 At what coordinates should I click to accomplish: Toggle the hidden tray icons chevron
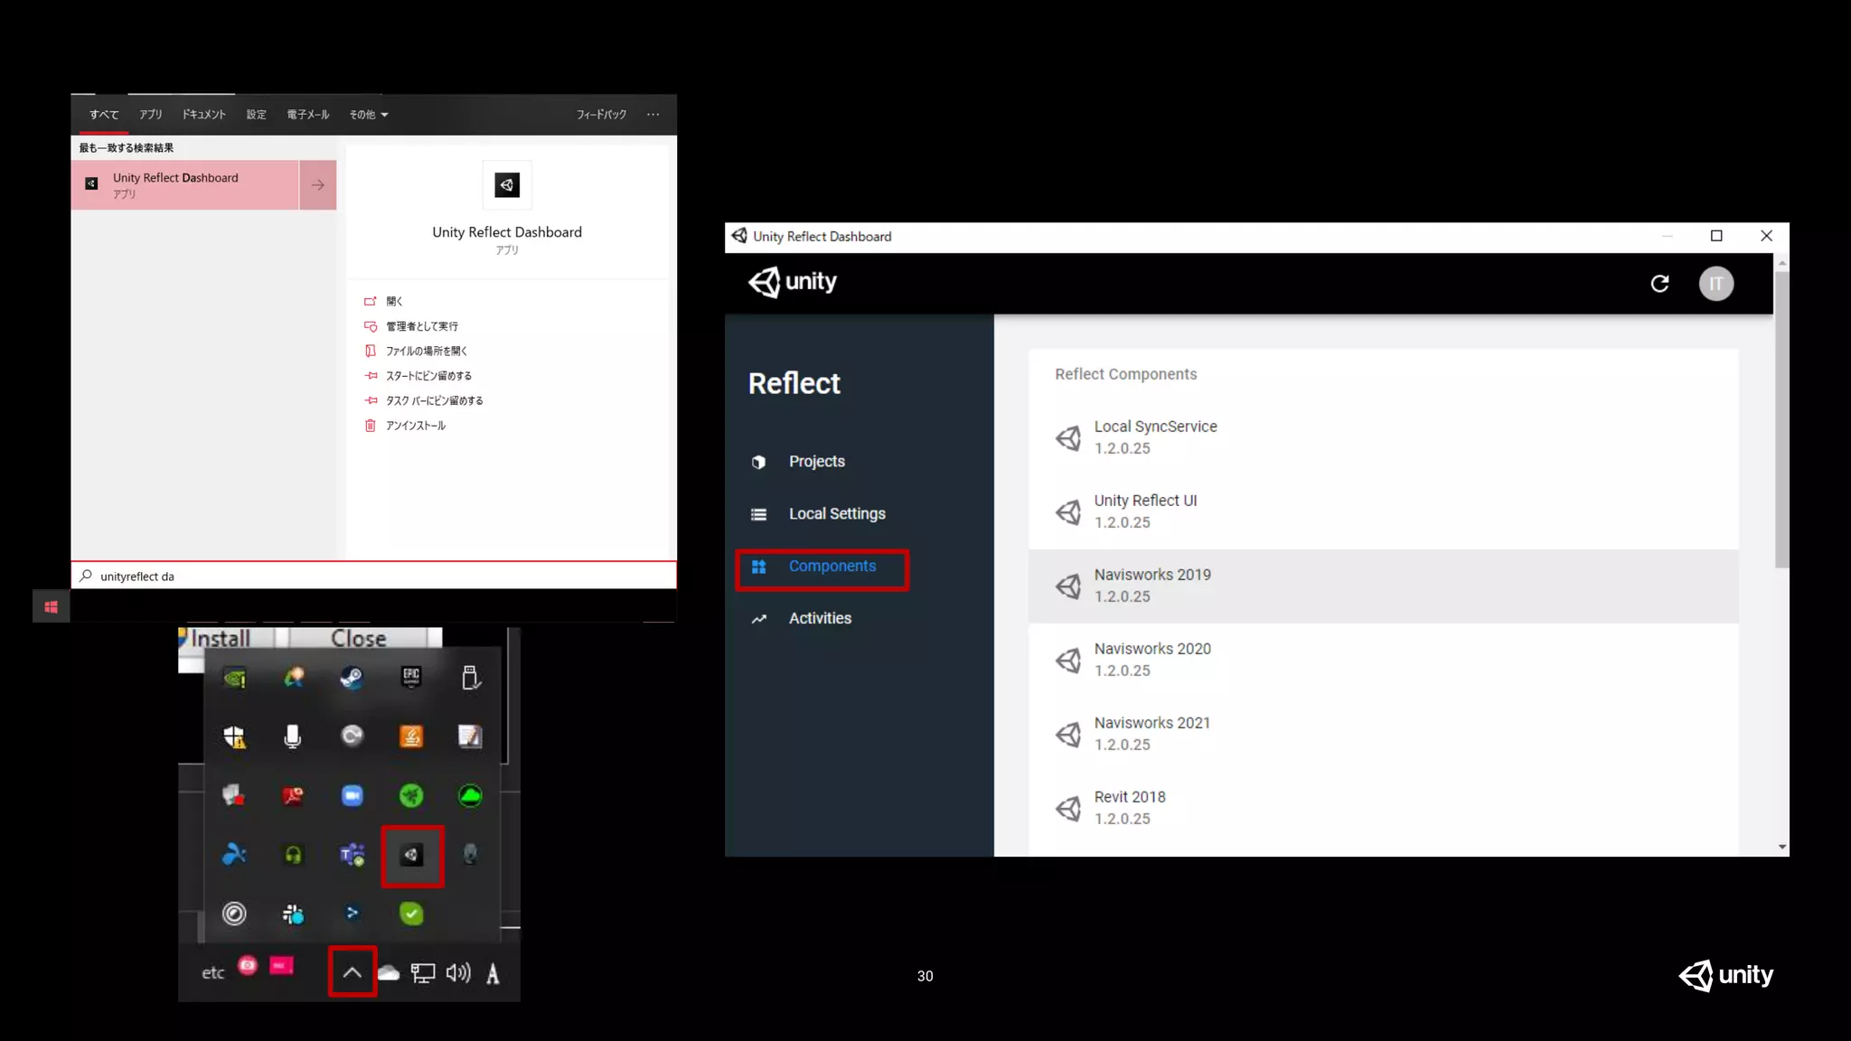tap(352, 972)
